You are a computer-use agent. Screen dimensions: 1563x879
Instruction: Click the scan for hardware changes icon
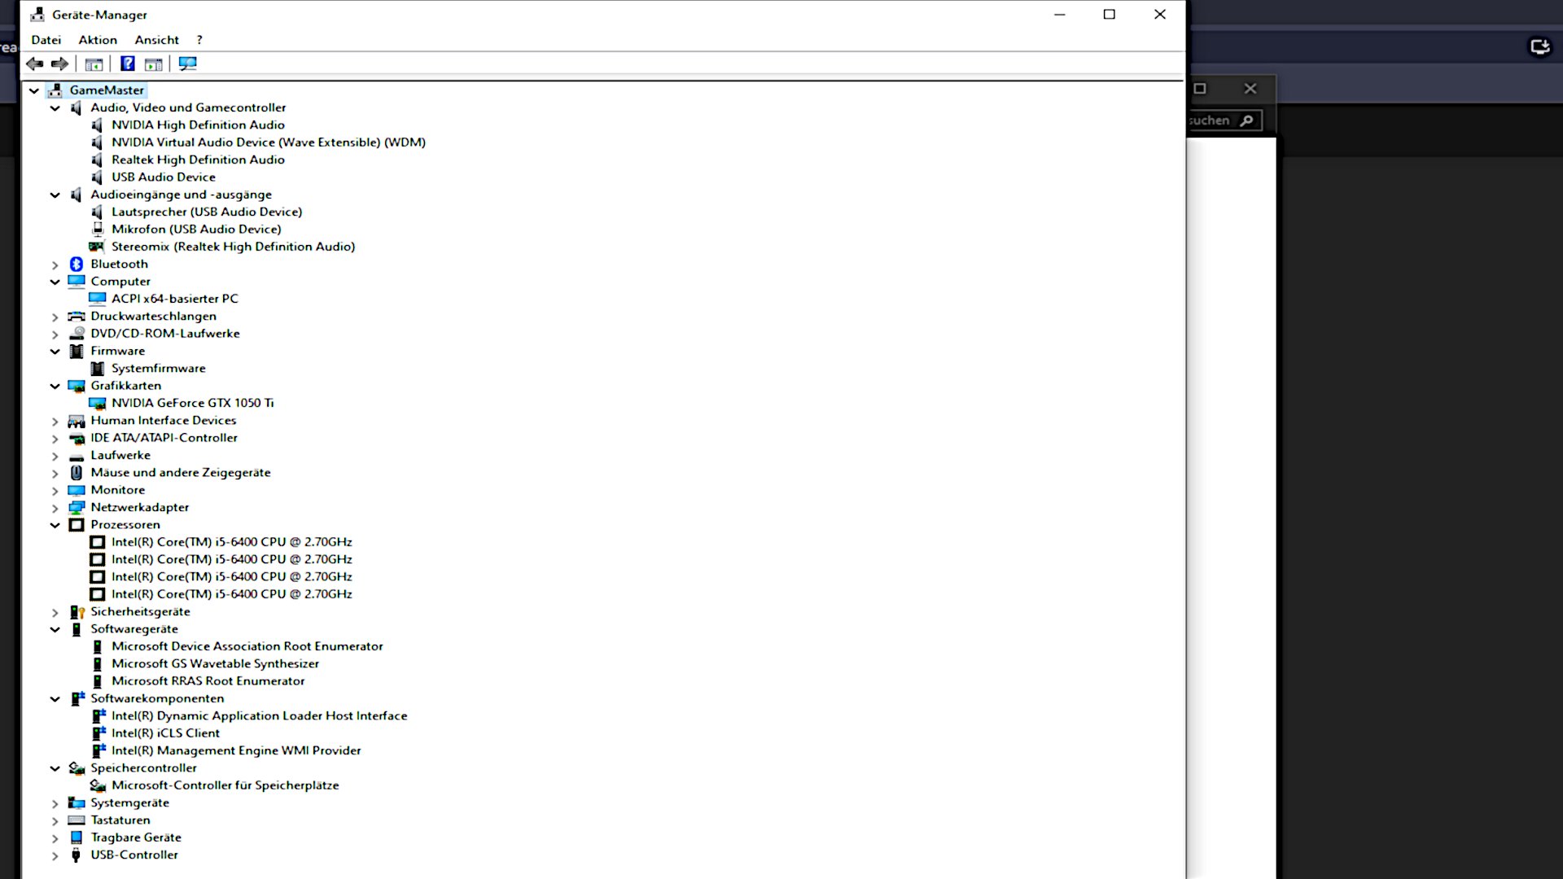[187, 63]
